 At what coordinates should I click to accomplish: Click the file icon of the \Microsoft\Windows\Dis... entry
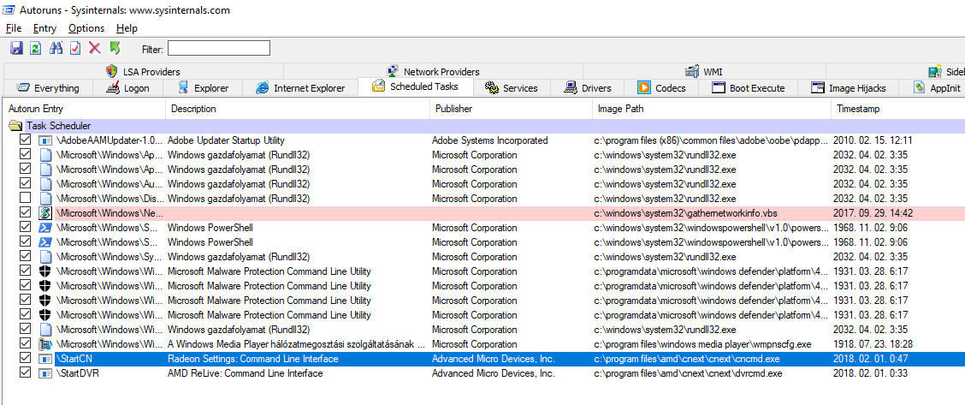[x=45, y=198]
